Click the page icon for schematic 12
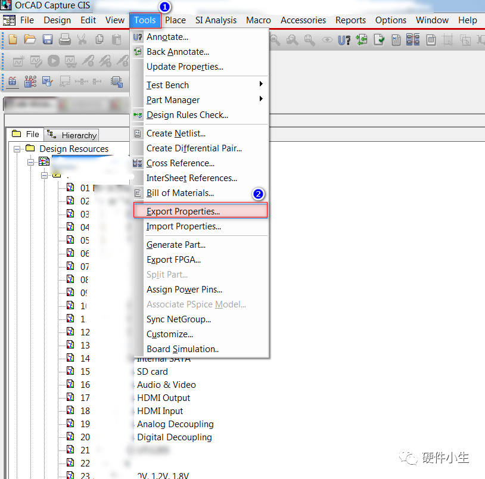The width and height of the screenshot is (485, 479). tap(70, 331)
